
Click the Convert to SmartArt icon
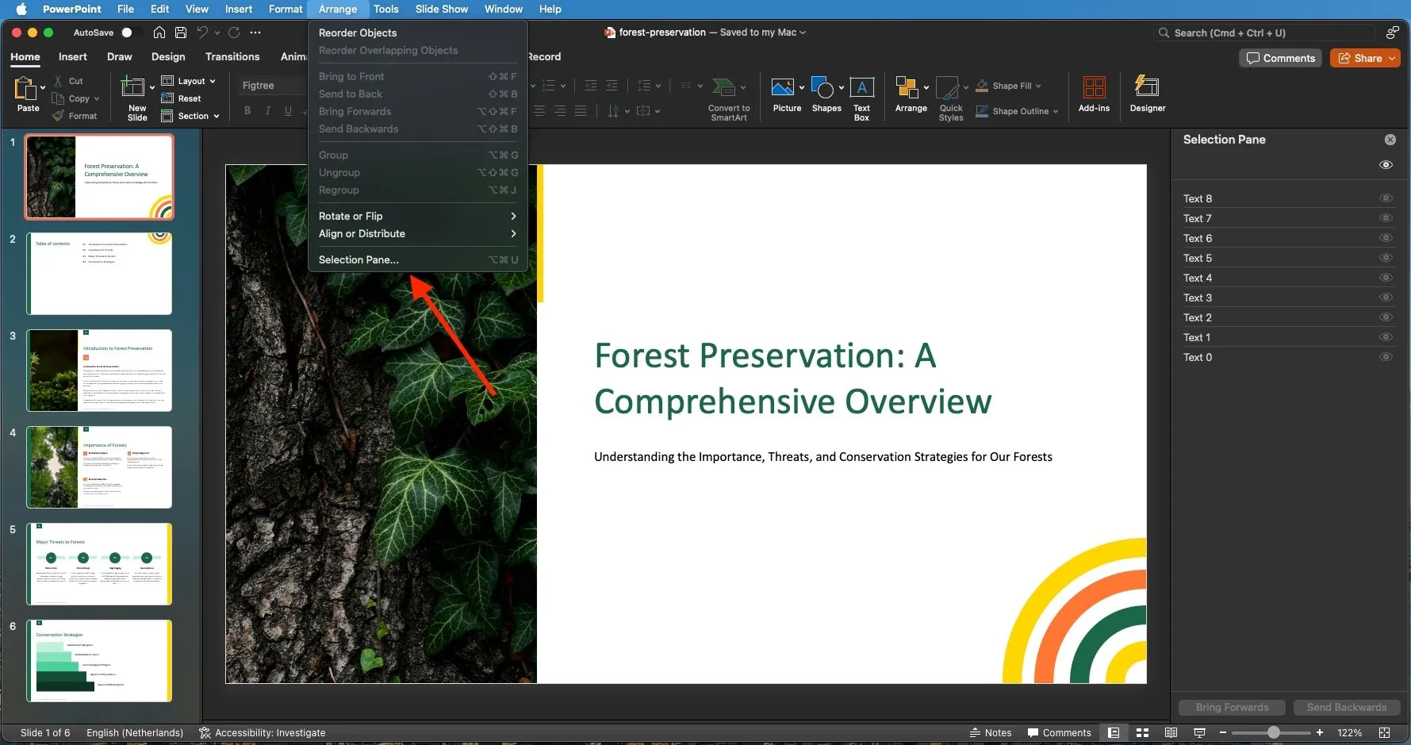(x=727, y=94)
